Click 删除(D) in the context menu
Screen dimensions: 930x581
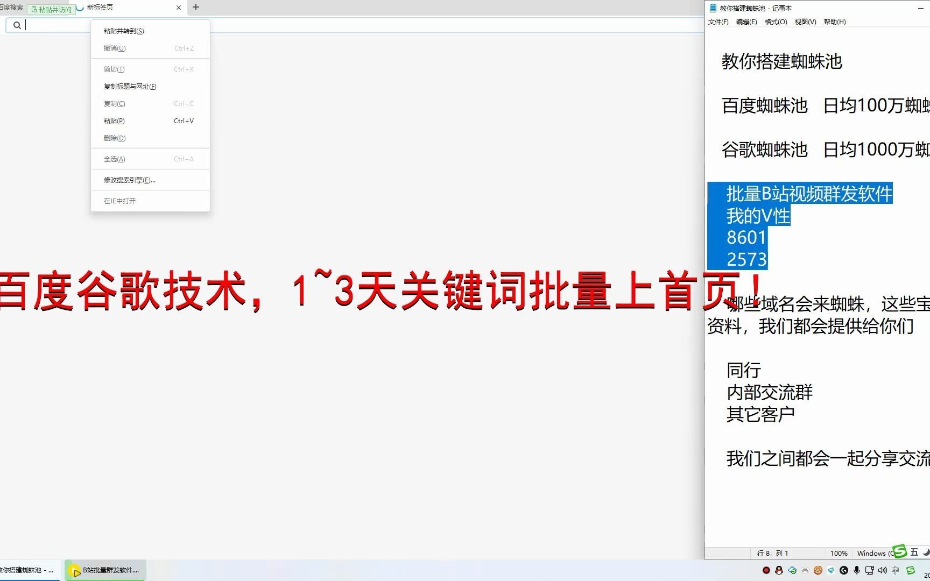(150, 138)
